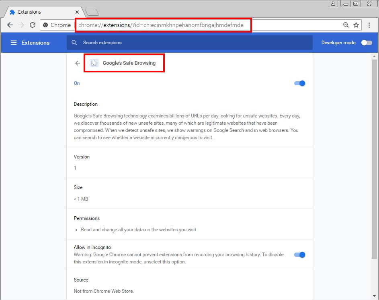Minimize the Chrome window
Viewport: 379px width, 300px height.
tap(345, 4)
